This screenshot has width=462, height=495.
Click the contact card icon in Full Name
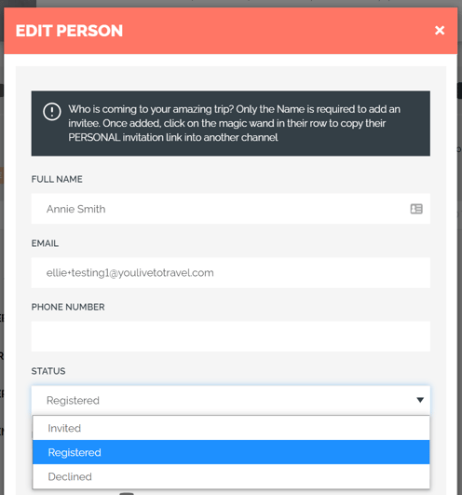point(416,209)
